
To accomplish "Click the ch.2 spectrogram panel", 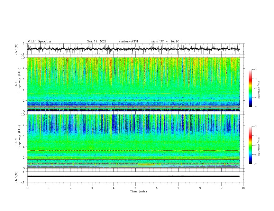I will 134,141.
